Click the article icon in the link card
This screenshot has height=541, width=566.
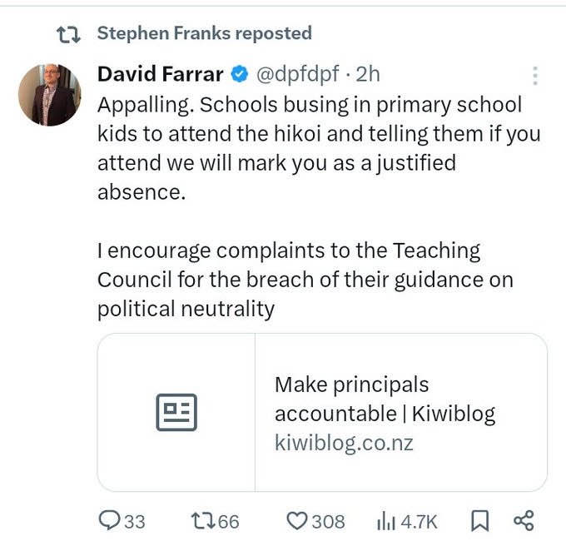point(176,412)
